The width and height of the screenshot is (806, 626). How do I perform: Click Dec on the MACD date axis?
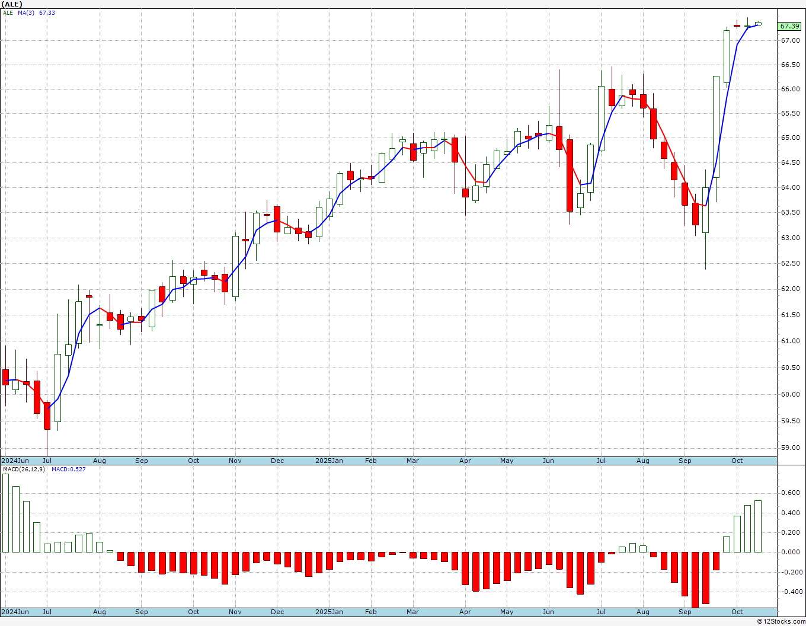pos(277,612)
